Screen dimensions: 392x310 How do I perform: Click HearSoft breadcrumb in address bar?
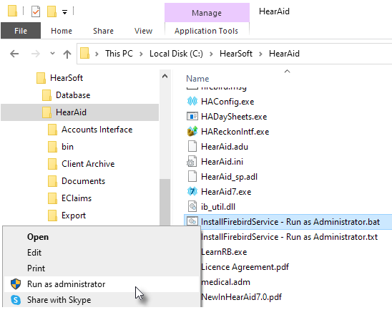(x=236, y=54)
